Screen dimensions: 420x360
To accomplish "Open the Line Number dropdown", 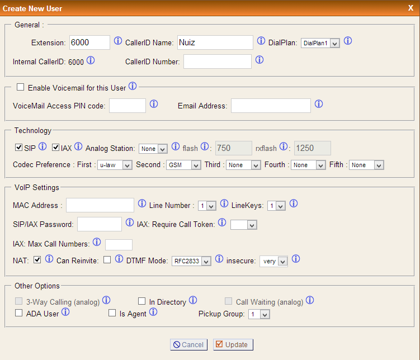I will (x=207, y=206).
